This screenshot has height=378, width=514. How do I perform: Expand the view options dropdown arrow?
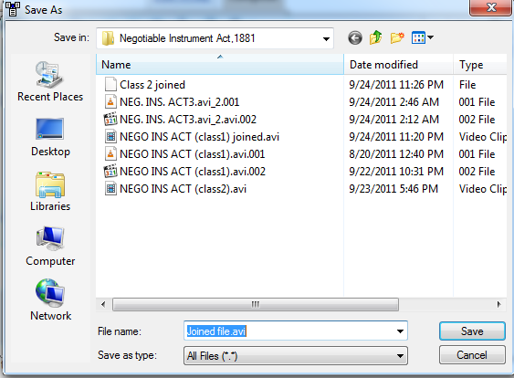point(430,37)
